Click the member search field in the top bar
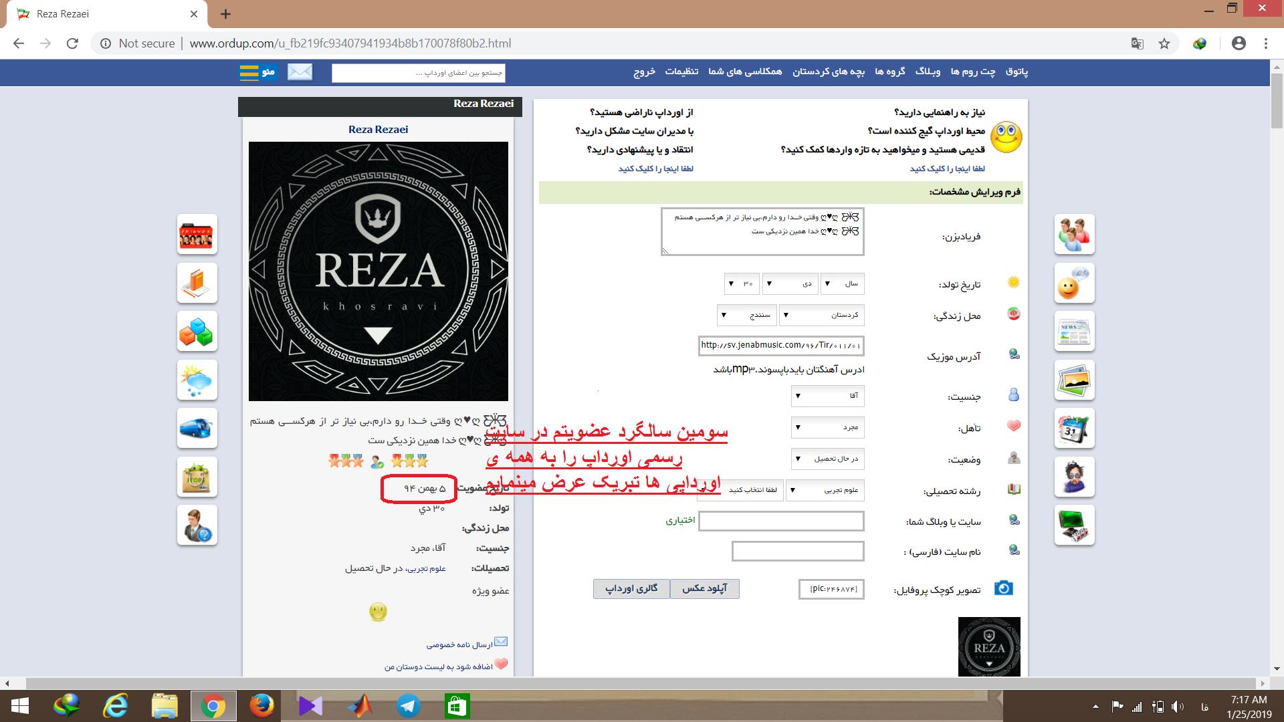 pos(419,73)
